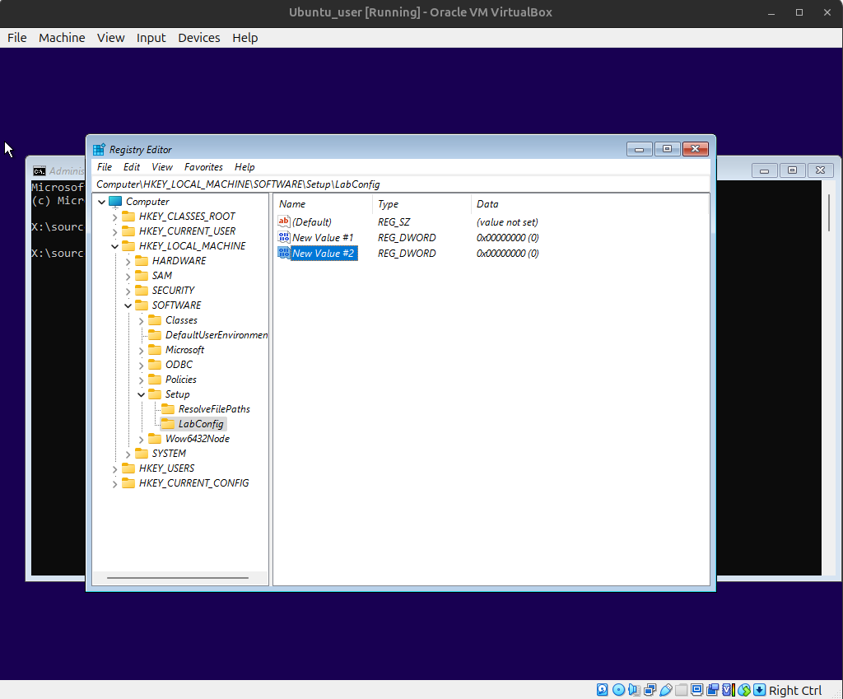Screen dimensions: 843x699
Task: Open the VirtualBox Input menu
Action: tap(151, 38)
